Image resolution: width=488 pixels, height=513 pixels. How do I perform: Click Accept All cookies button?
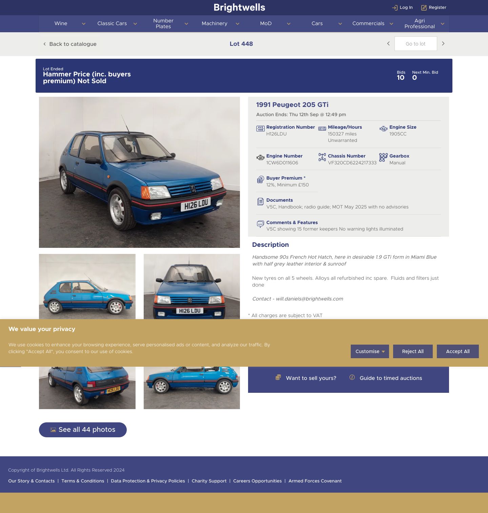point(458,351)
